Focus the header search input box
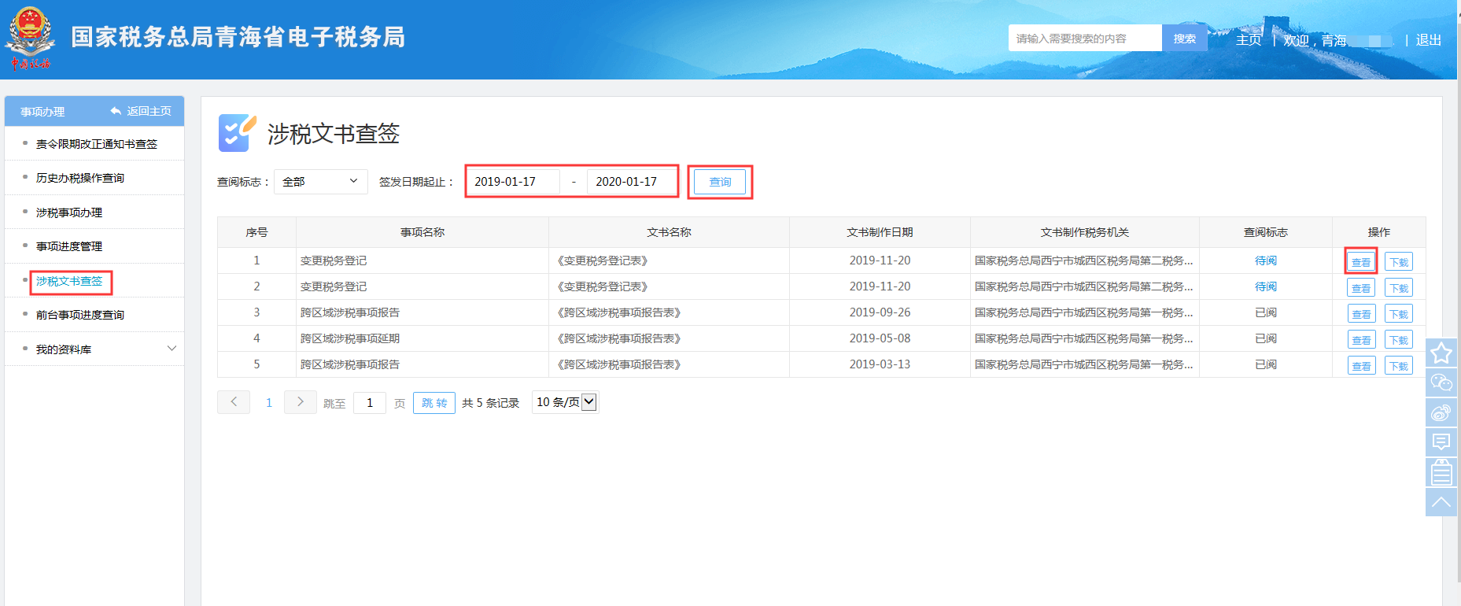 pos(1085,38)
